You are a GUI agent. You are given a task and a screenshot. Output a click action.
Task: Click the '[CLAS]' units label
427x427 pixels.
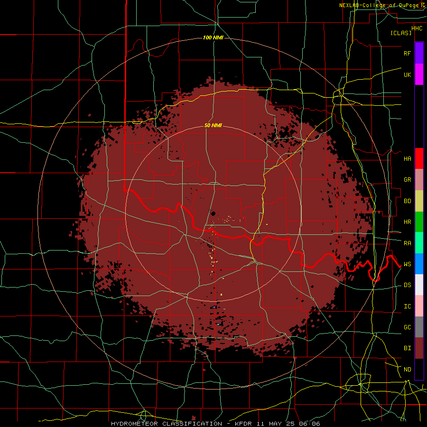coord(401,33)
